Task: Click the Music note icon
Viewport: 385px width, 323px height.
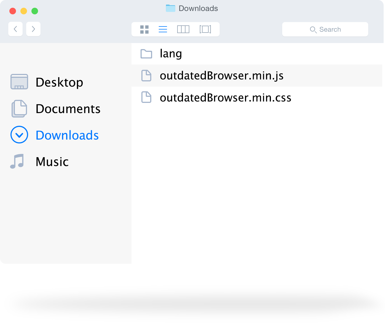Action: 17,161
